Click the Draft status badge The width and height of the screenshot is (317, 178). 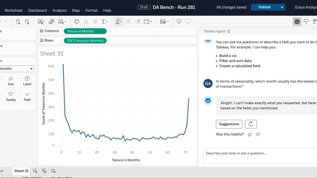[144, 7]
